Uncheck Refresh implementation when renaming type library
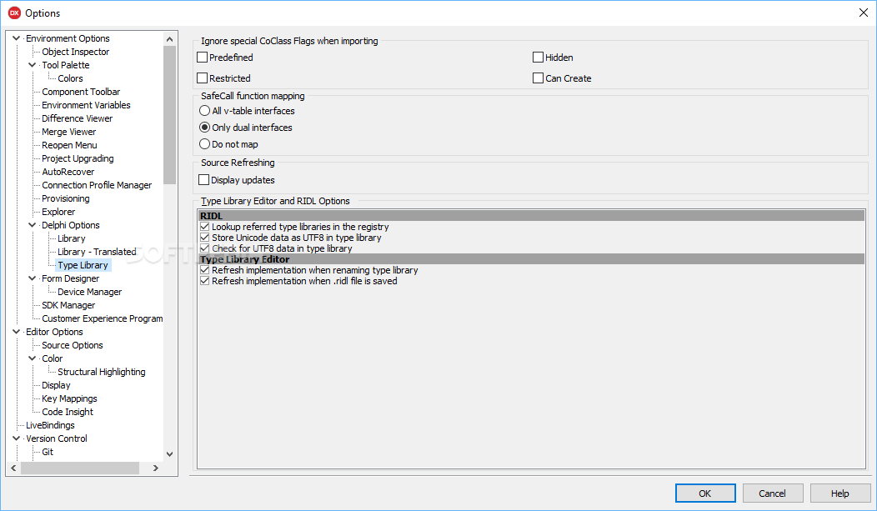Image resolution: width=877 pixels, height=511 pixels. click(205, 270)
